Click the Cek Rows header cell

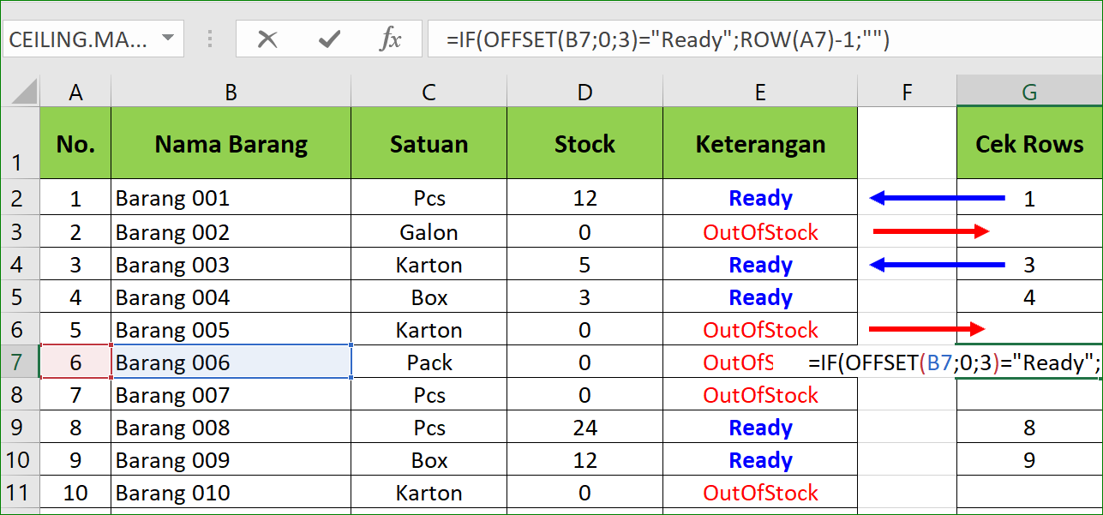[x=1030, y=144]
